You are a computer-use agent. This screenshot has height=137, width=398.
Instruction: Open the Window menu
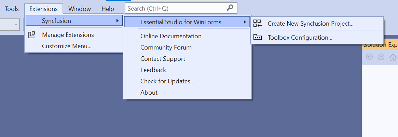80,9
